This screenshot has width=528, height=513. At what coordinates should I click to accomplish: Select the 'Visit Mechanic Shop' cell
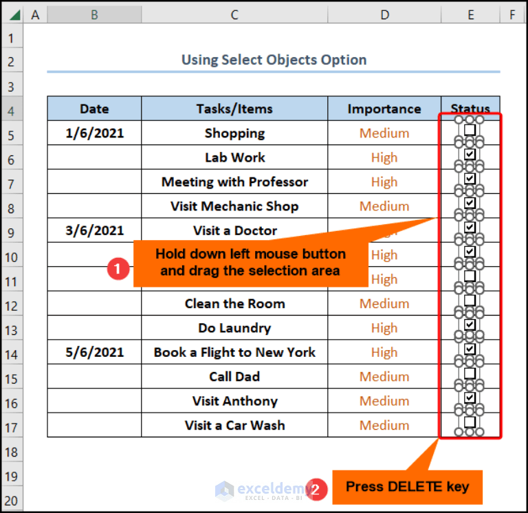coord(234,206)
